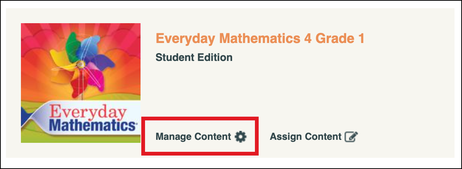
Task: Open the Everyday Mathematics 4 Grade 1 title
Action: [260, 39]
